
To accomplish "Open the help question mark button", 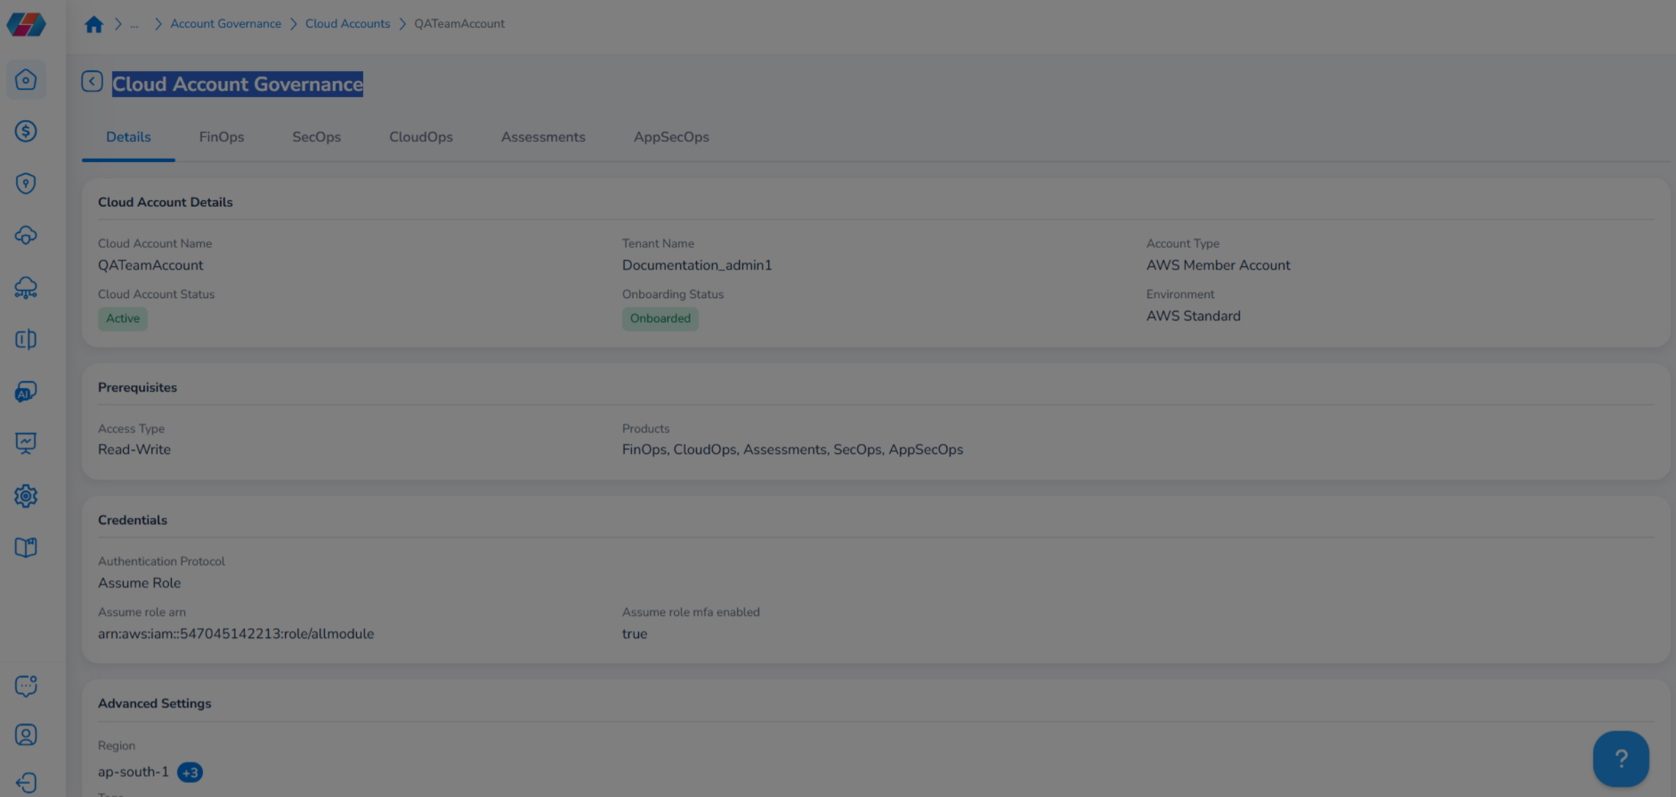I will coord(1620,759).
